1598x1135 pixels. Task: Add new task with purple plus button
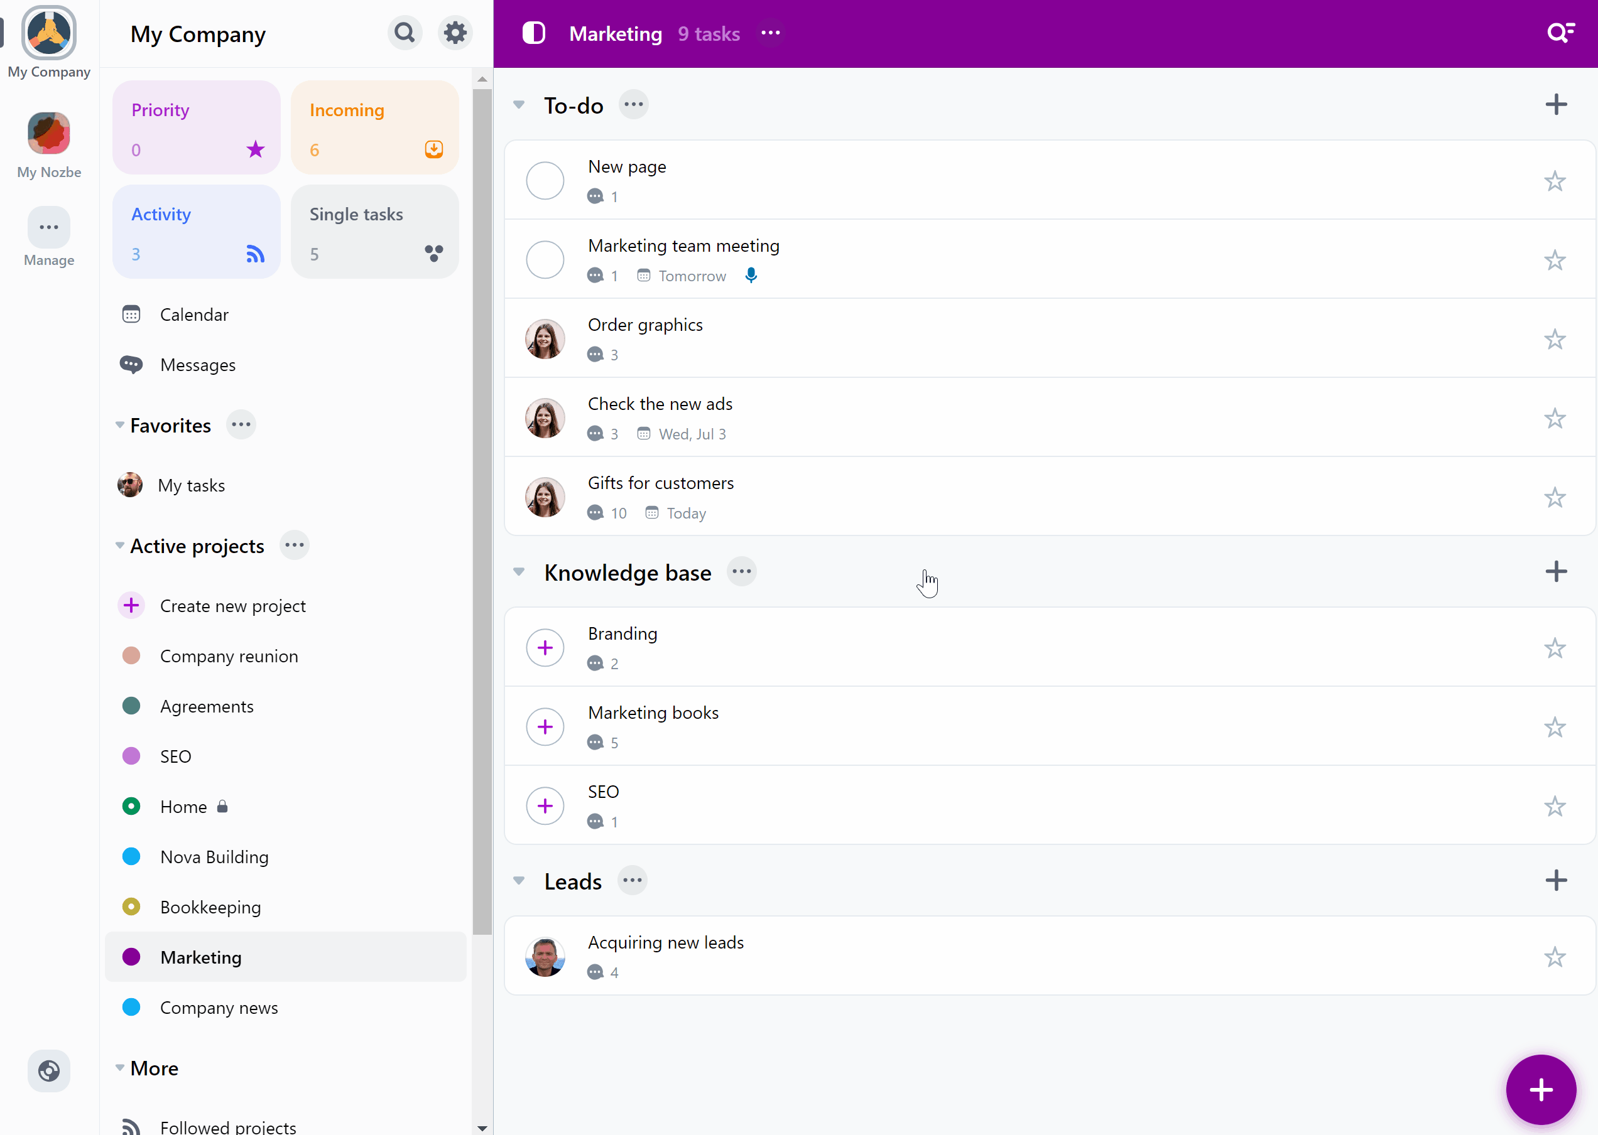1539,1090
